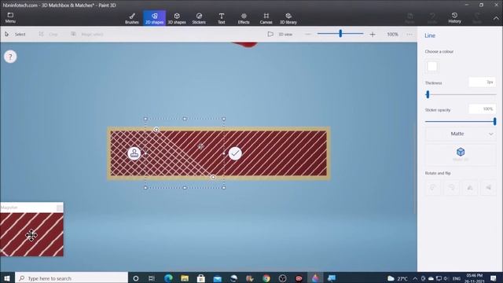Open the Windows Start menu
The height and width of the screenshot is (283, 503).
click(7, 278)
